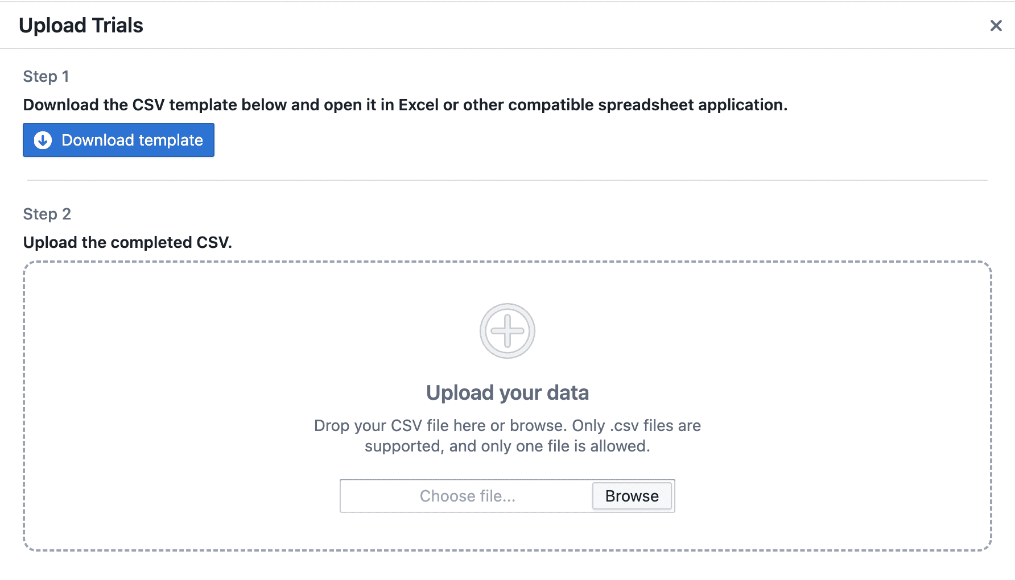The image size is (1015, 580).
Task: Click the Upload your data heading
Action: (507, 392)
